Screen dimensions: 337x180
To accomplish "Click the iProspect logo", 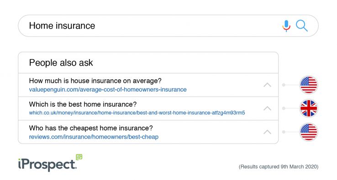I will tap(50, 163).
